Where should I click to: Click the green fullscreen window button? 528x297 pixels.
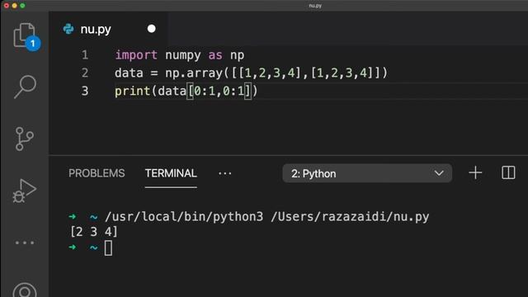[x=22, y=6]
